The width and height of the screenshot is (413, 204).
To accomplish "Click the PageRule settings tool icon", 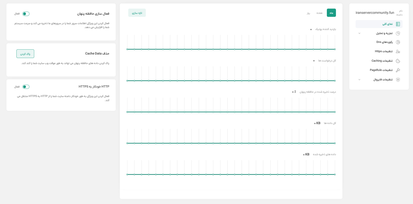I will (x=398, y=70).
